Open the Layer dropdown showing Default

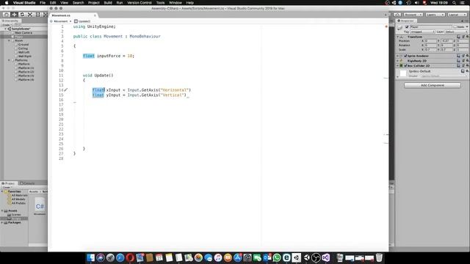(x=456, y=32)
